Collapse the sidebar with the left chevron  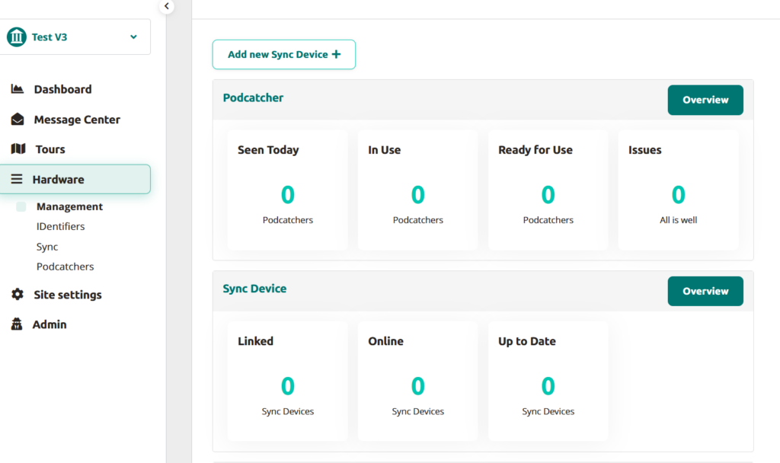(167, 6)
